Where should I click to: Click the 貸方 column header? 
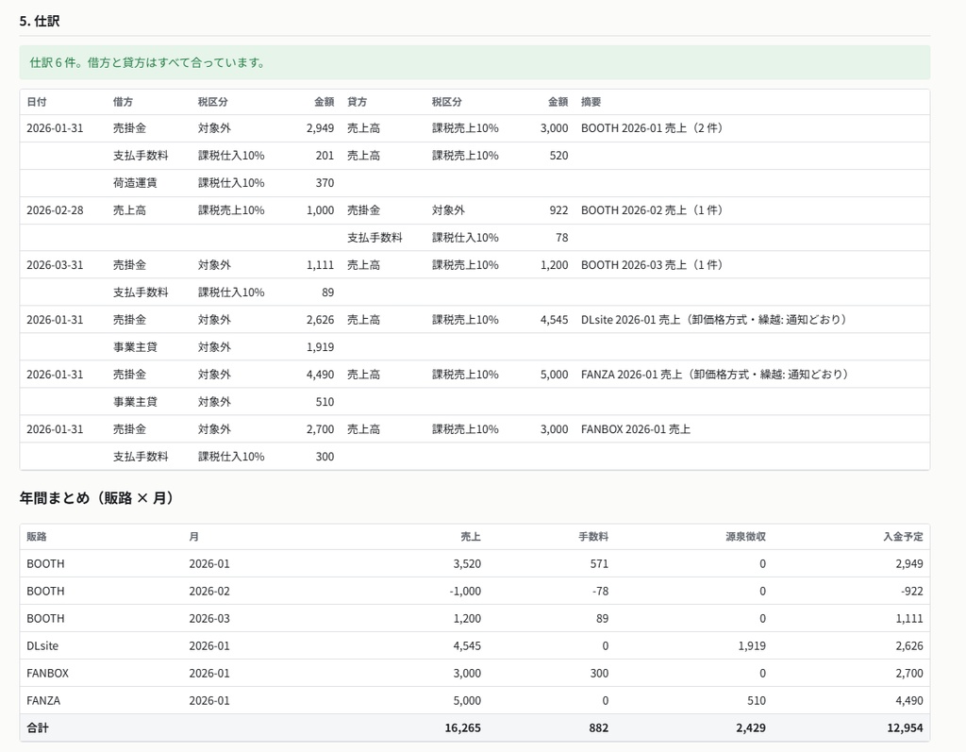coord(357,102)
